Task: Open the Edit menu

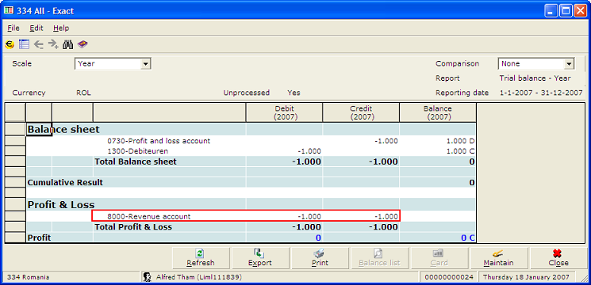Action: pos(36,28)
